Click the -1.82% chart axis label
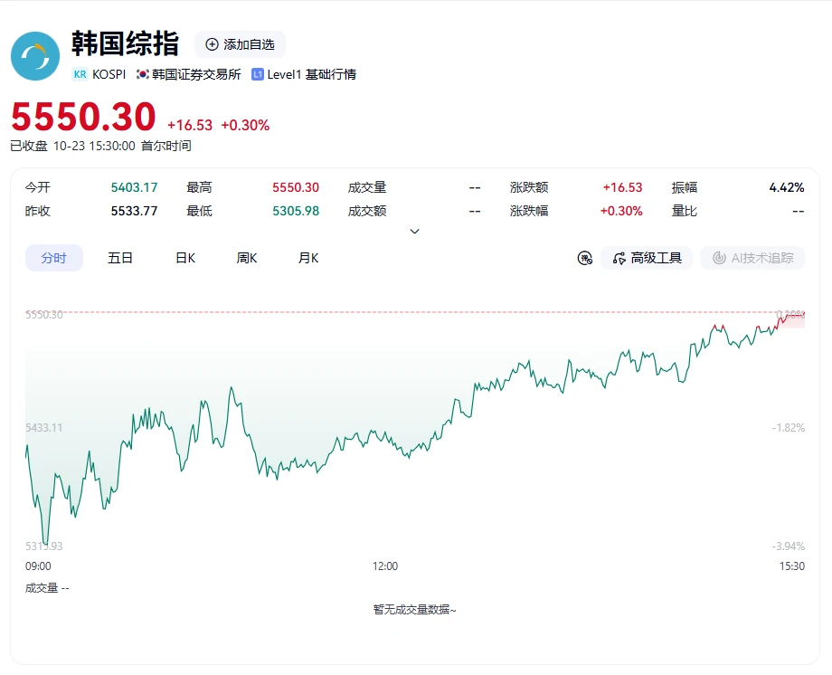 click(x=789, y=427)
